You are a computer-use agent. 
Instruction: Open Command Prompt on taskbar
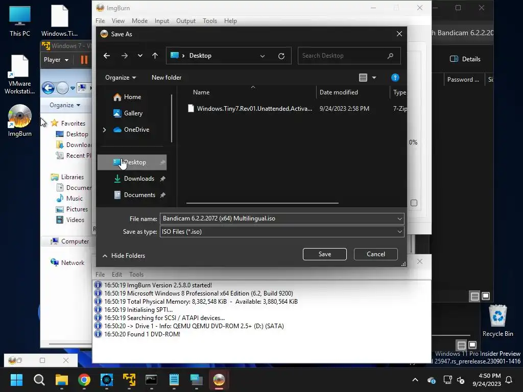click(x=151, y=380)
